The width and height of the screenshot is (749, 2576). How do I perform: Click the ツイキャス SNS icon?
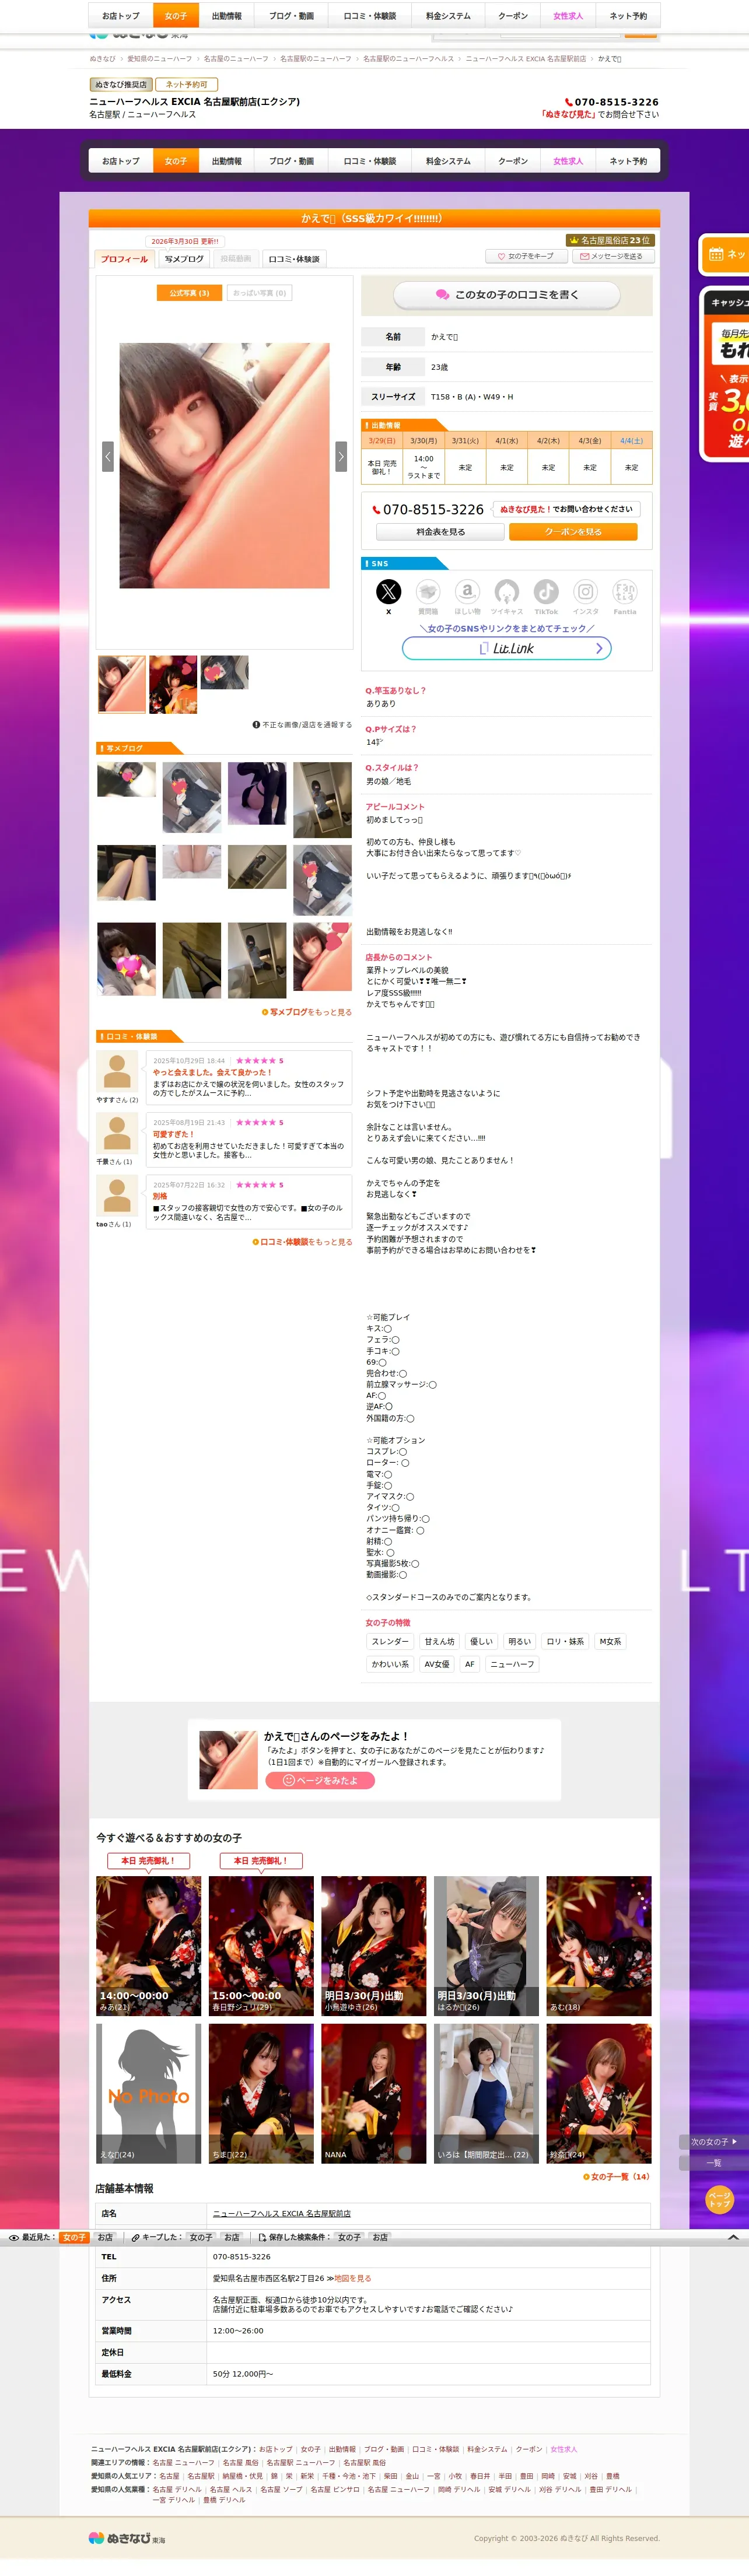pos(507,591)
